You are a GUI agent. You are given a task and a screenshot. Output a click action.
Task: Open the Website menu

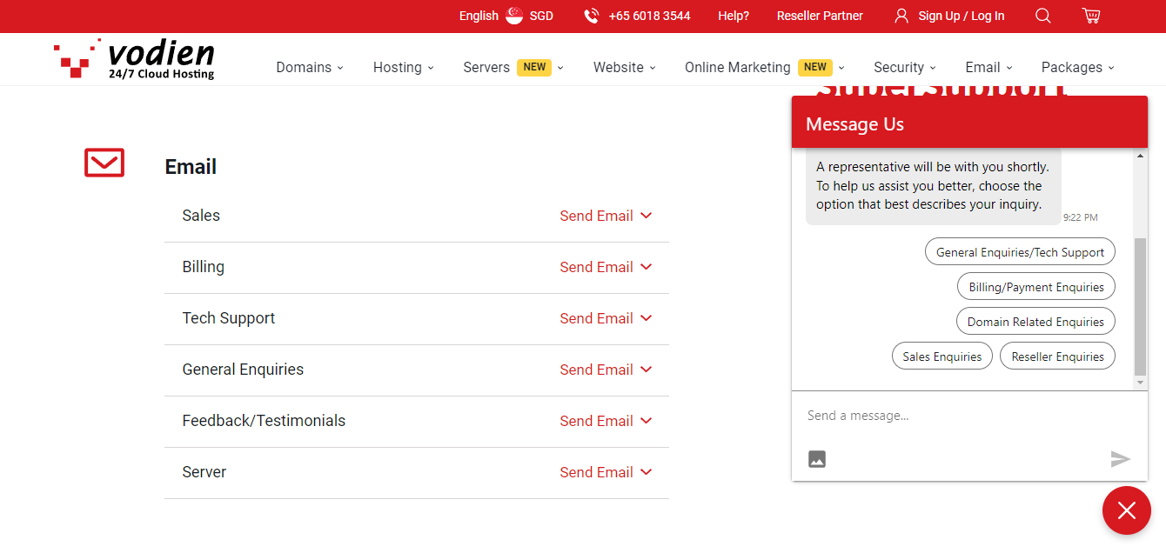tap(625, 67)
